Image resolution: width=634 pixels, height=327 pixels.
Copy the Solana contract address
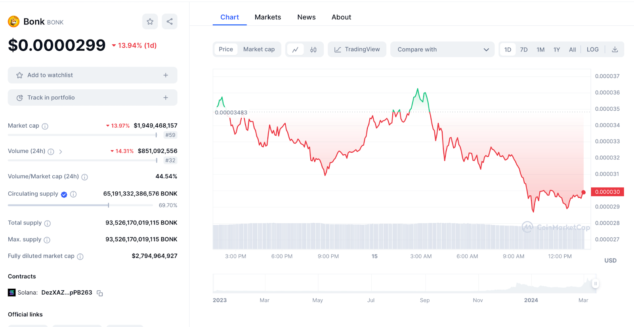click(100, 293)
